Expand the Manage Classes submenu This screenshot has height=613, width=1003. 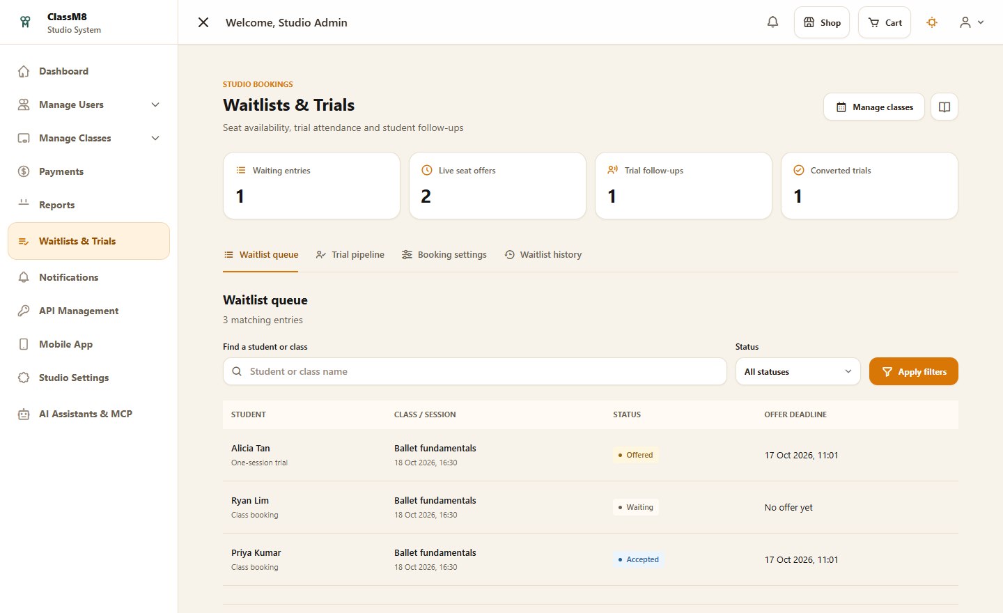(x=155, y=138)
